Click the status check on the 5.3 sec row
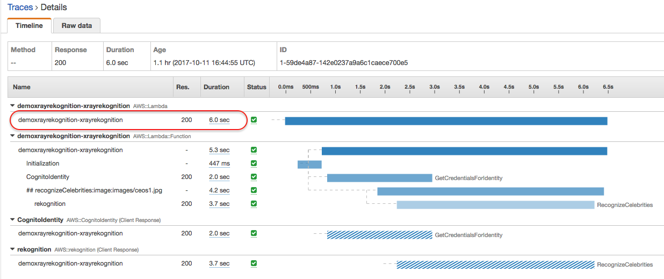This screenshot has width=664, height=279. (x=254, y=150)
